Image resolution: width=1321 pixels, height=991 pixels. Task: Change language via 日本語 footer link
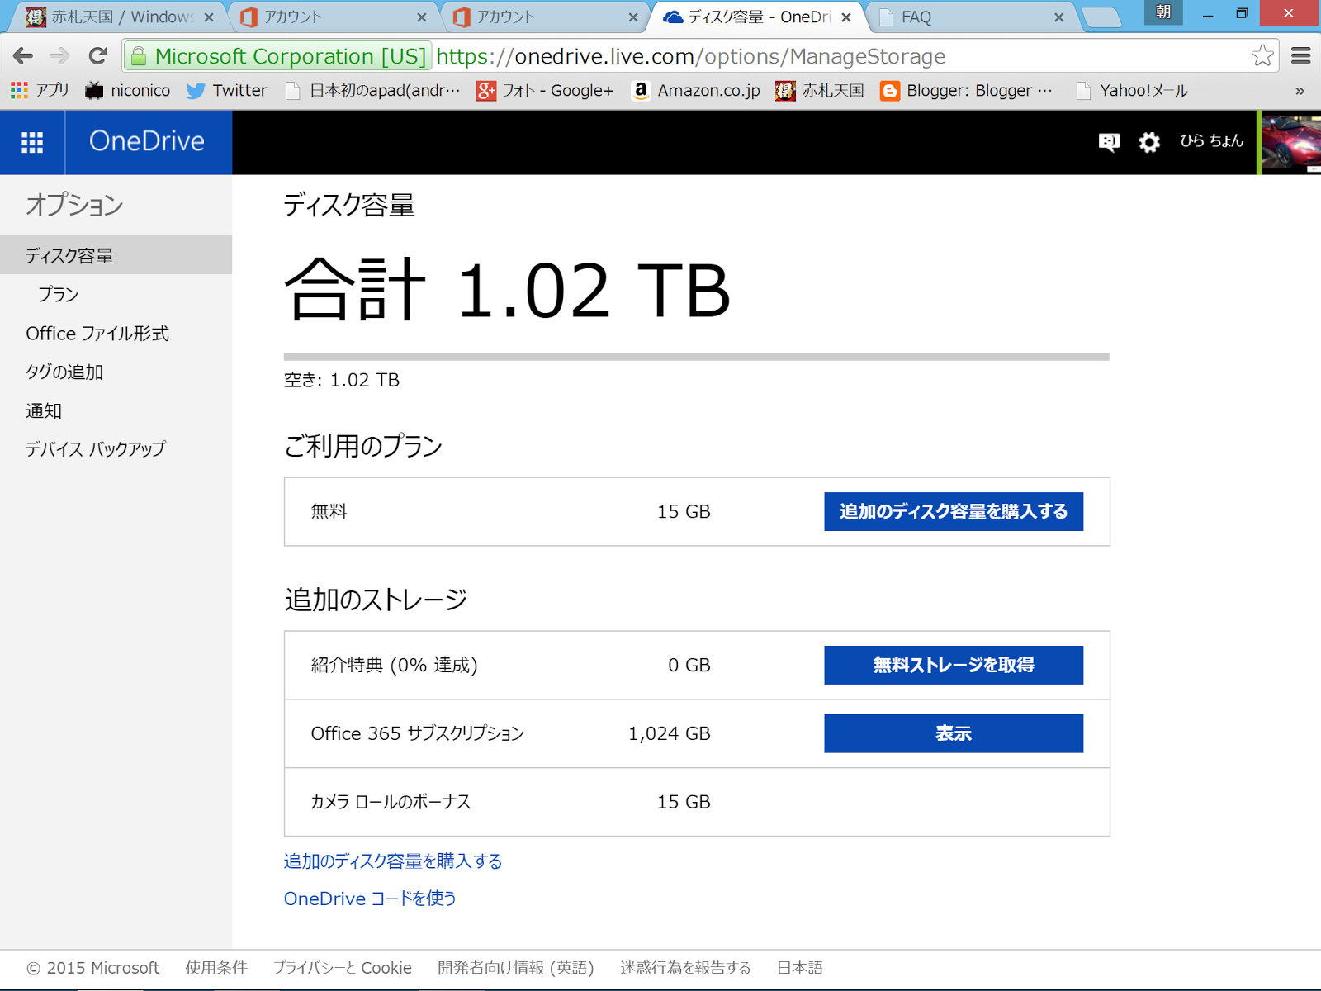(800, 968)
